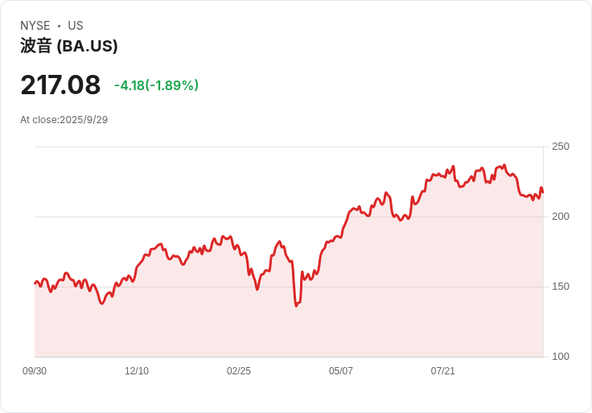Select the 12/10 date on the x-axis

(137, 371)
